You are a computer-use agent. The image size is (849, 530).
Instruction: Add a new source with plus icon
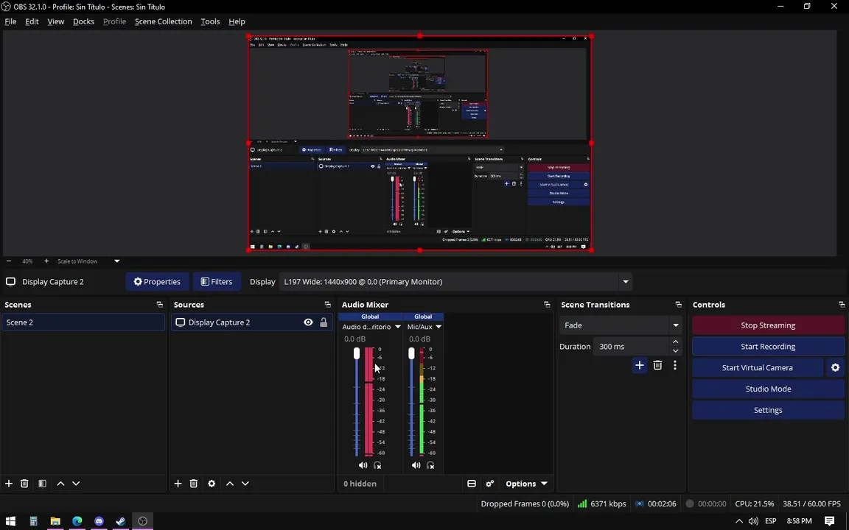(x=178, y=484)
